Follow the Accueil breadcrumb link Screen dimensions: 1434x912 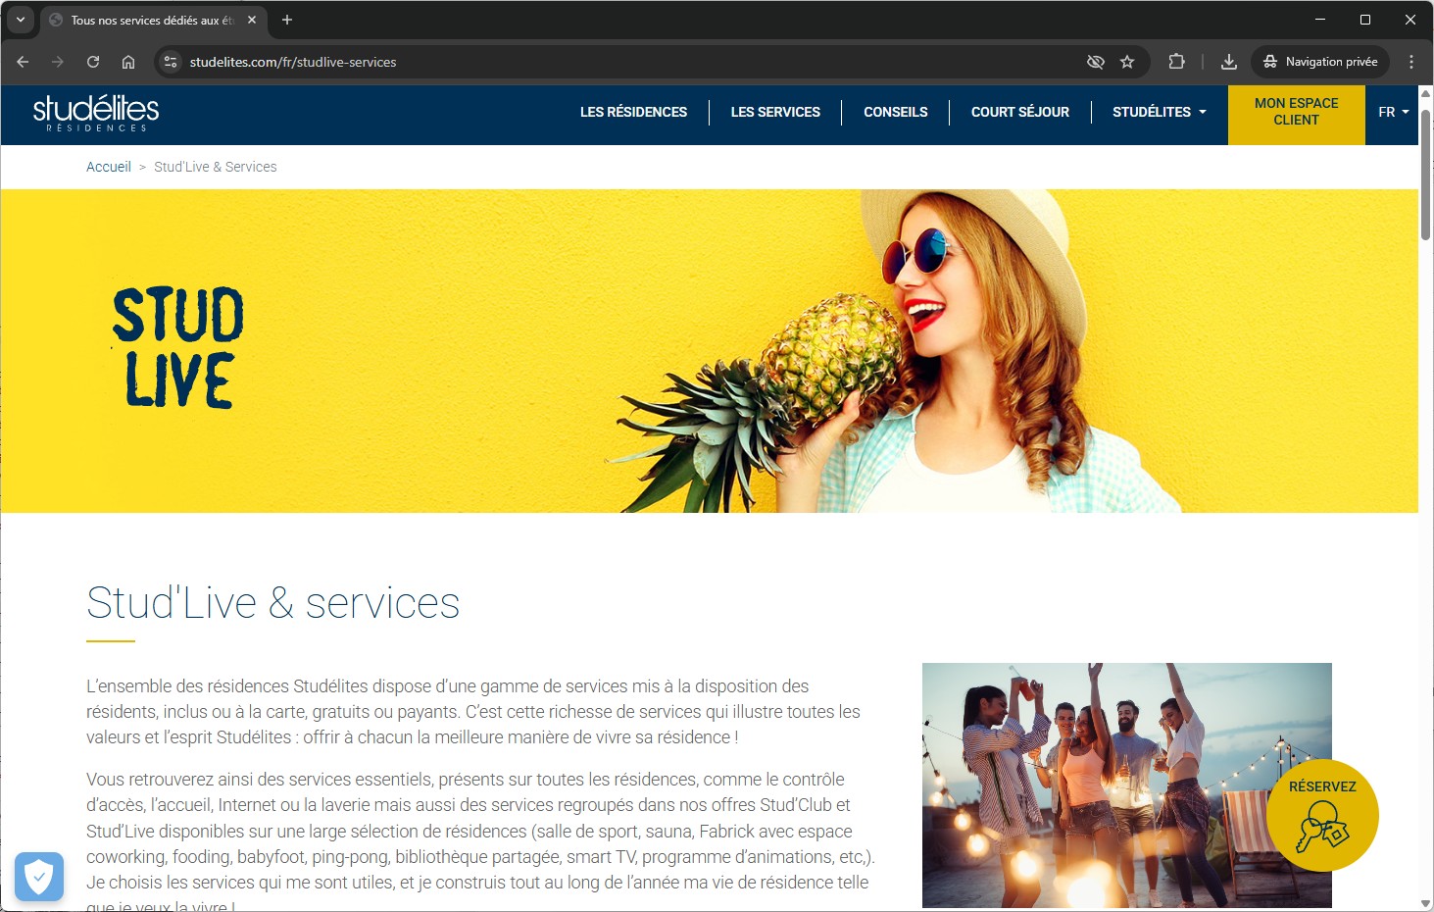(108, 167)
